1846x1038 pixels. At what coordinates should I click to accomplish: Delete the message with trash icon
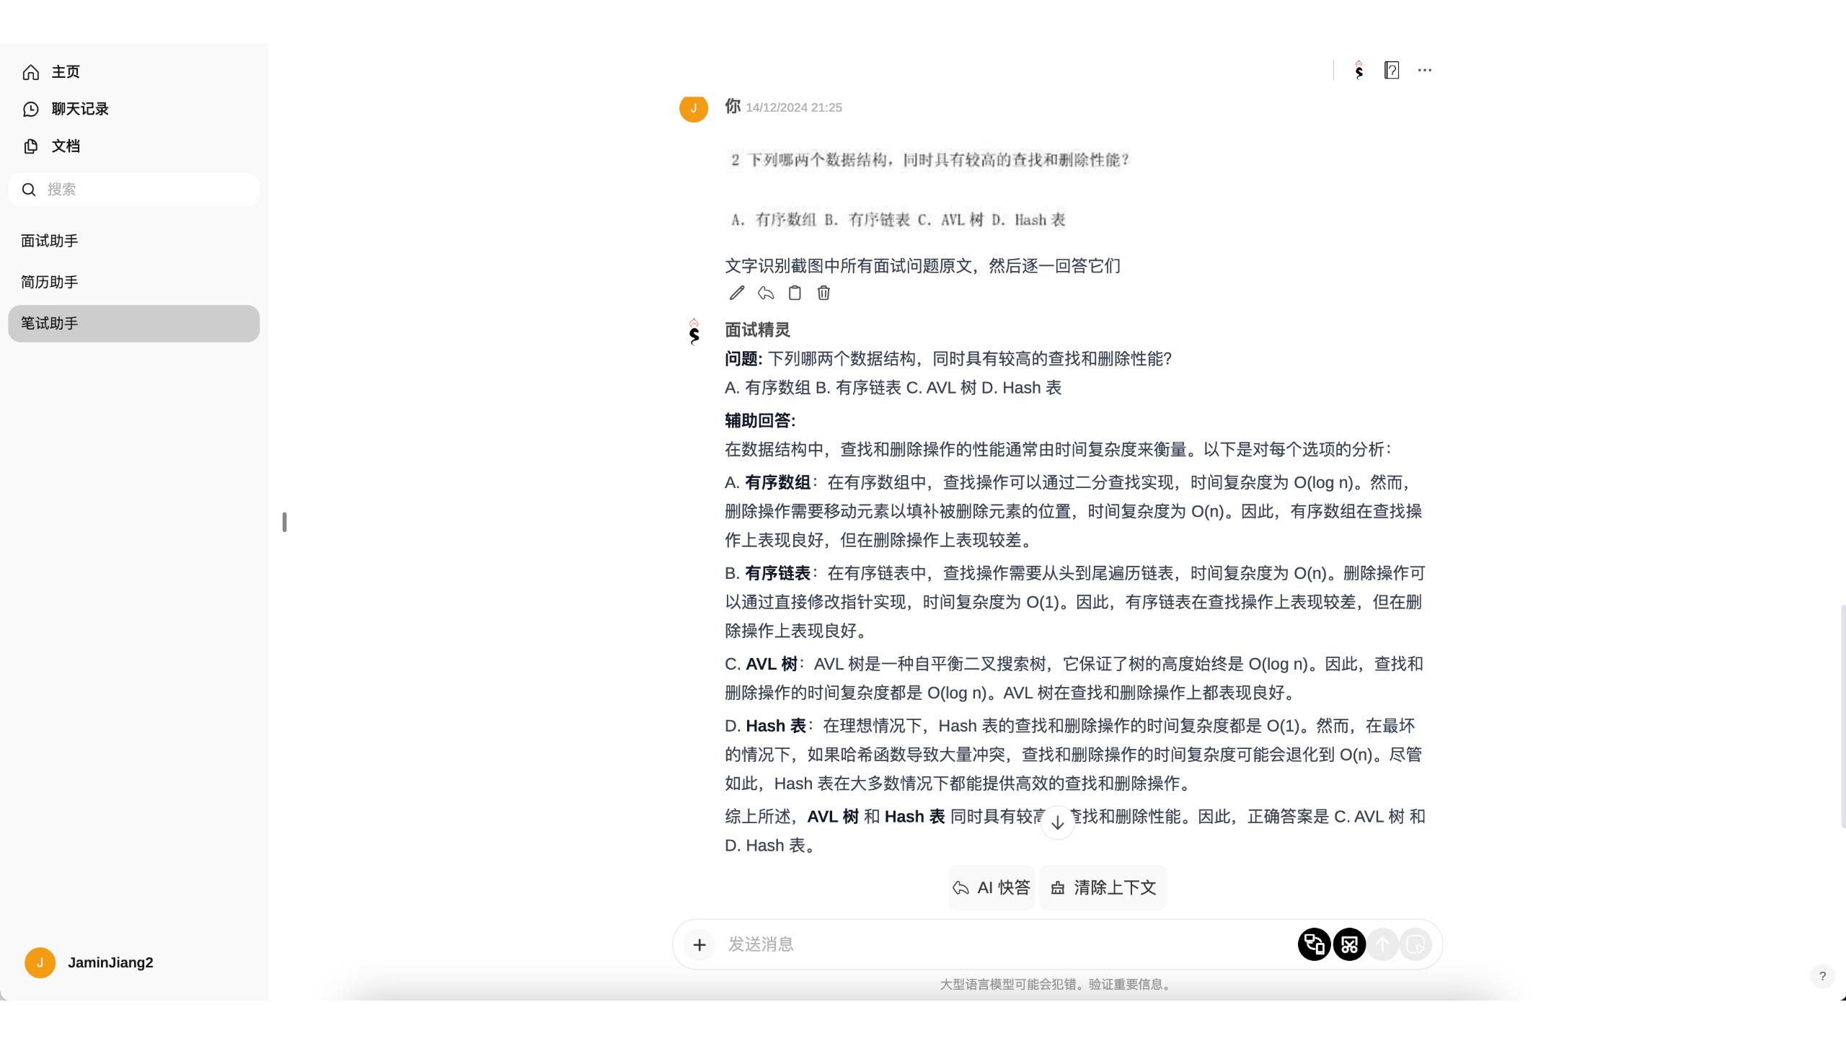click(823, 293)
